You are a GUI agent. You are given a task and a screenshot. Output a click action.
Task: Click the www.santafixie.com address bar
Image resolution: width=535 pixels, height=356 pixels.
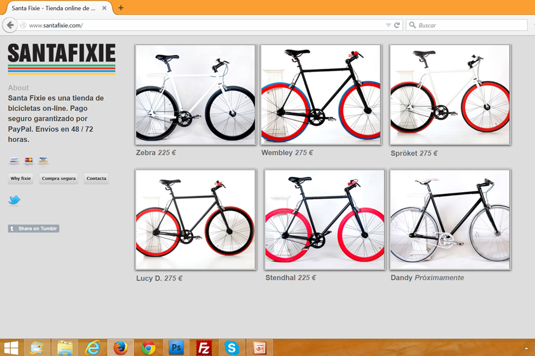[x=204, y=25]
